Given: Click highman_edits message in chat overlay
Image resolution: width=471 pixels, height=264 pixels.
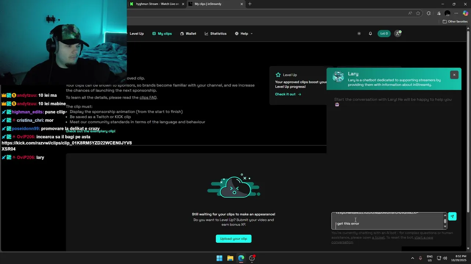Looking at the screenshot, I should [34, 112].
